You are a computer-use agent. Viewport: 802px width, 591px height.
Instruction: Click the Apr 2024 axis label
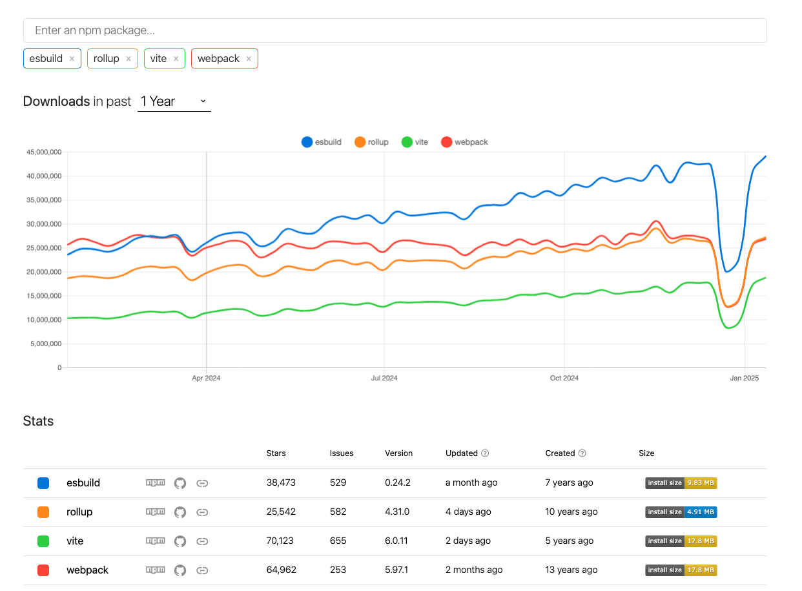coord(206,378)
